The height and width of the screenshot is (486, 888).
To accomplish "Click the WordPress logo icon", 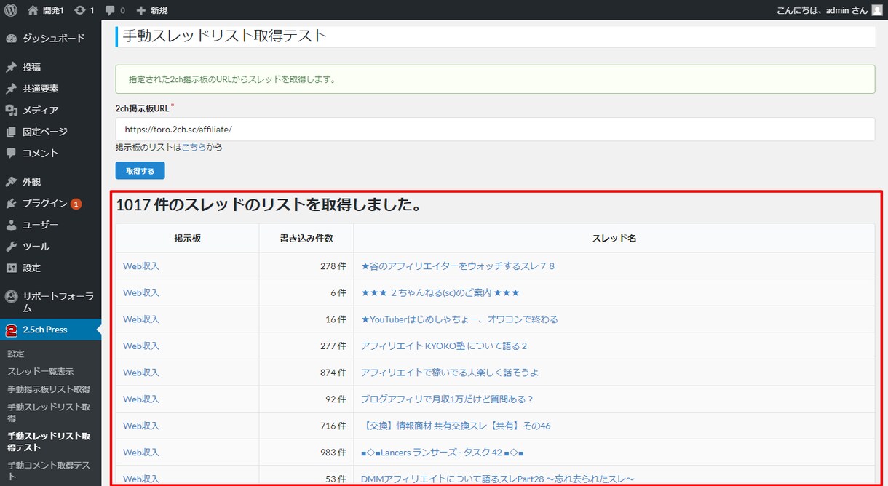I will [10, 10].
